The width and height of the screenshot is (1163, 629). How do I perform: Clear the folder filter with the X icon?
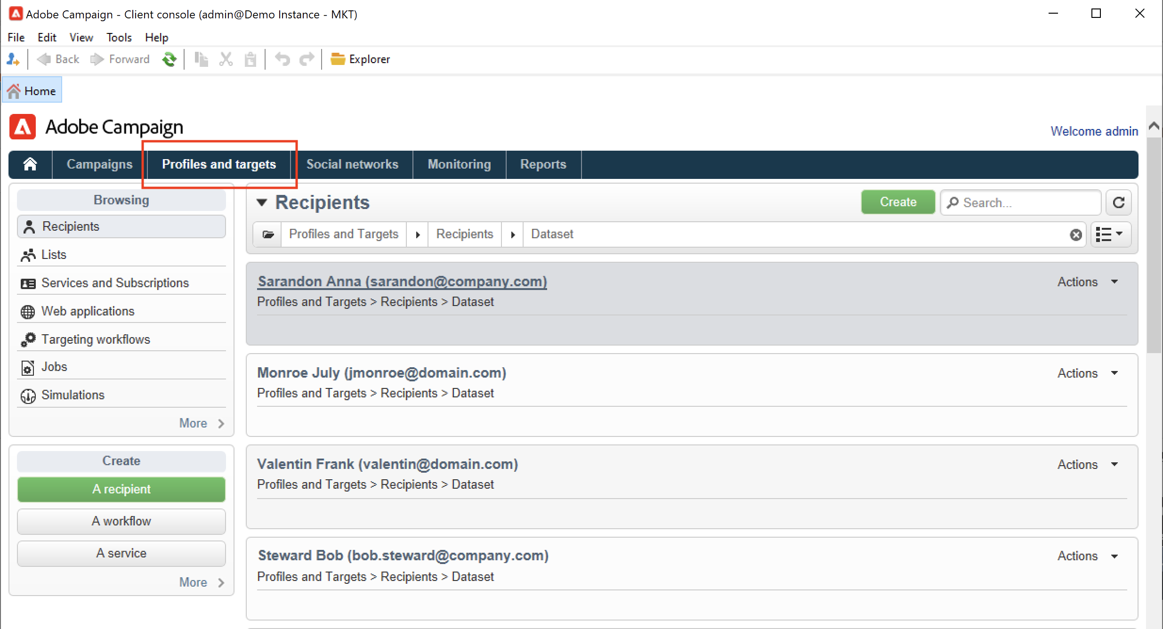tap(1075, 234)
